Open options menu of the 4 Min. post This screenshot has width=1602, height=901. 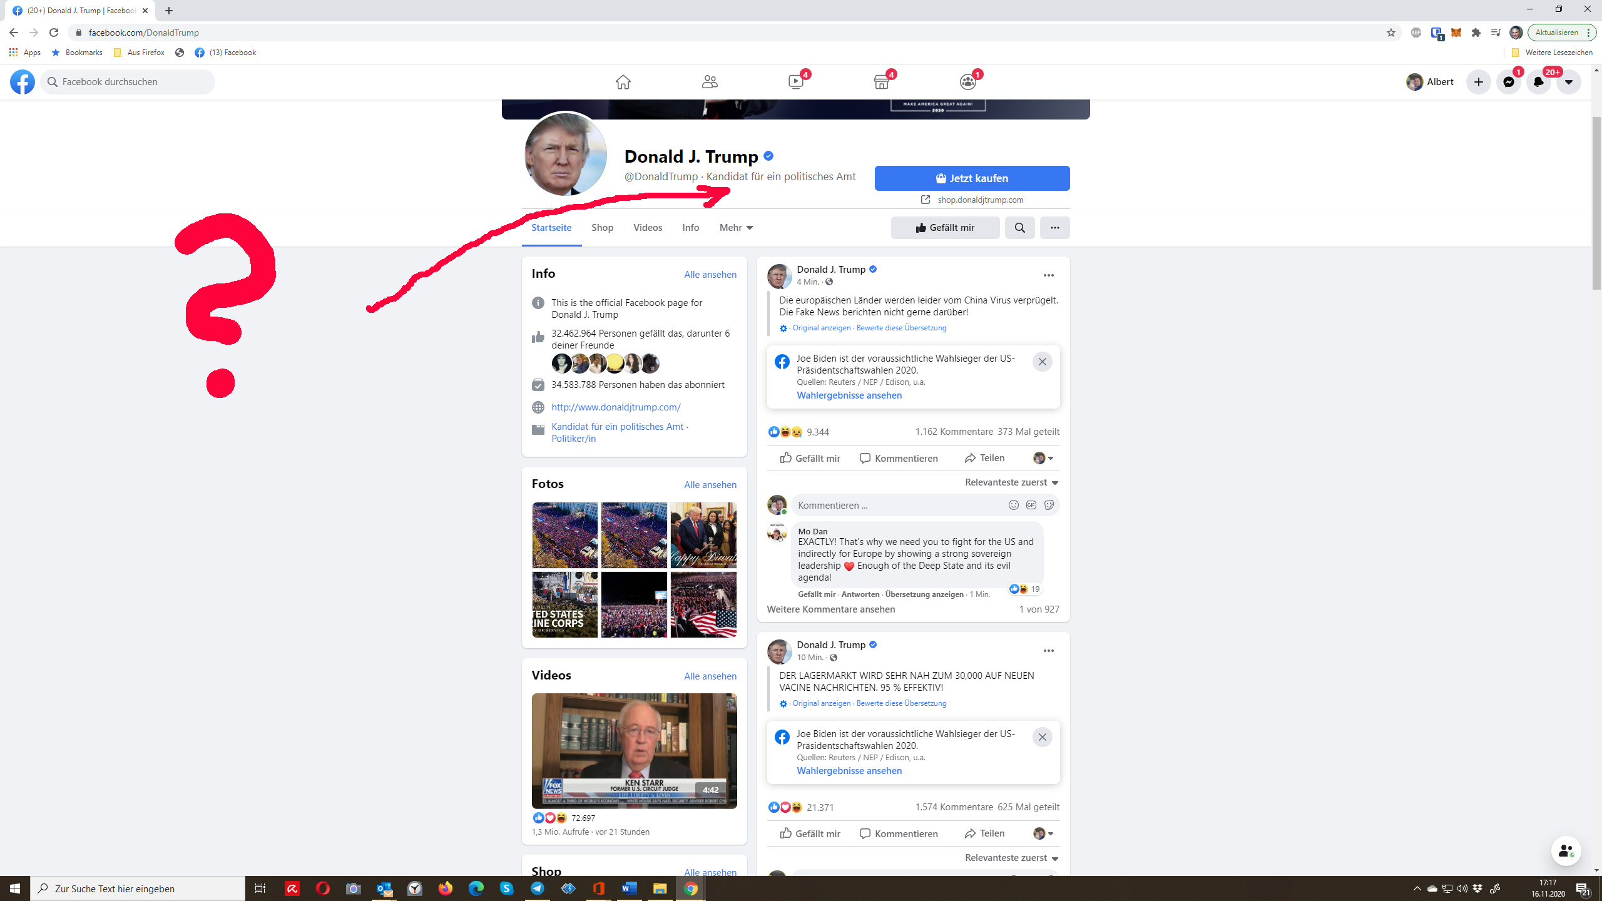[1049, 275]
